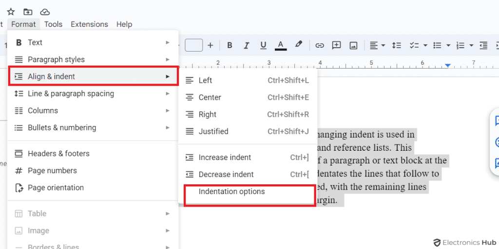499x249 pixels.
Task: Select Left alignment in submenu
Action: coord(248,80)
